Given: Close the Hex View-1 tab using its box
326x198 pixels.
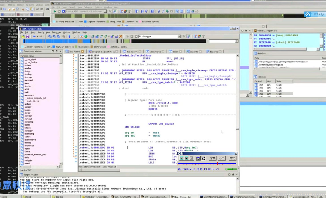Looking at the screenshot, I should (x=140, y=52).
